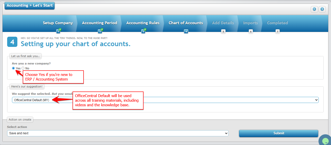
Task: Switch to Completed step tab
Action: pos(277,23)
